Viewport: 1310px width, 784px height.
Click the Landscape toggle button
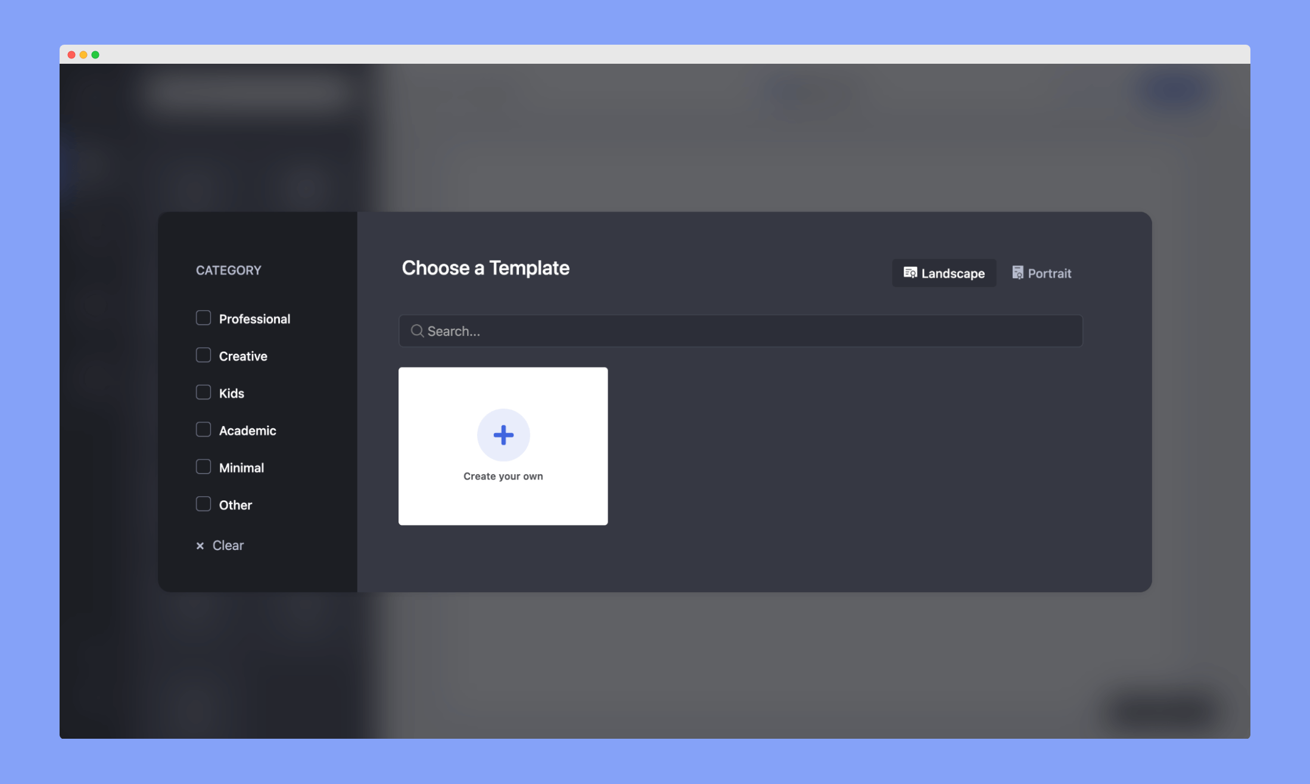(x=943, y=272)
